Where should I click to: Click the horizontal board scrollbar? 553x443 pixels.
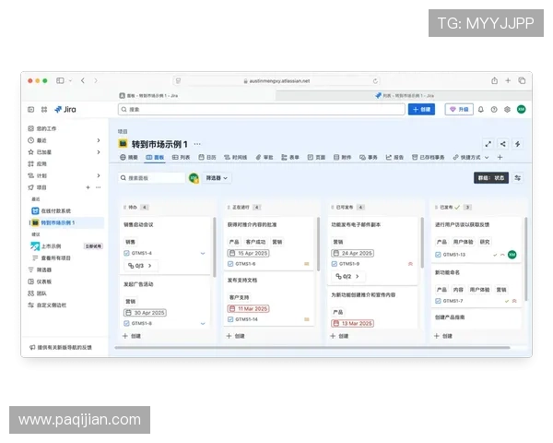coord(312,348)
